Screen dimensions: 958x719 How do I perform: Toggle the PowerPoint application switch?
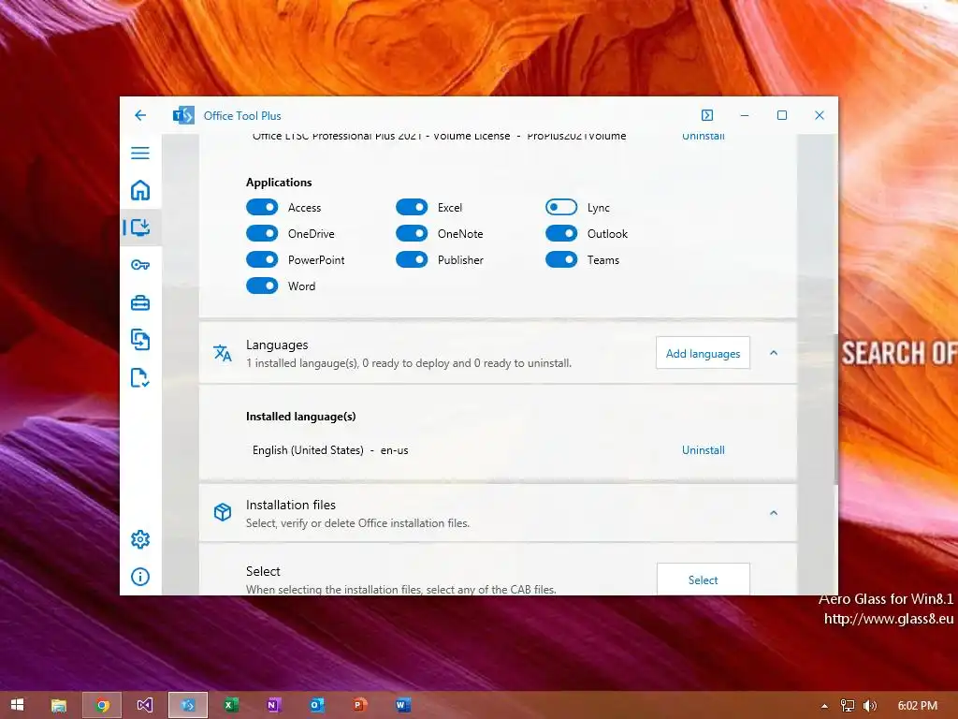click(262, 260)
